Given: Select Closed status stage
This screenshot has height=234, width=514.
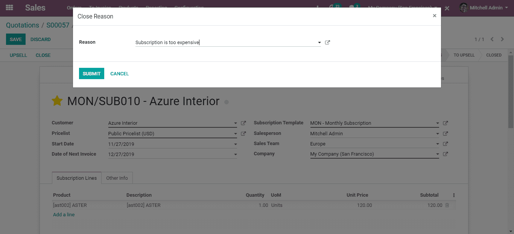Looking at the screenshot, I should [494, 55].
